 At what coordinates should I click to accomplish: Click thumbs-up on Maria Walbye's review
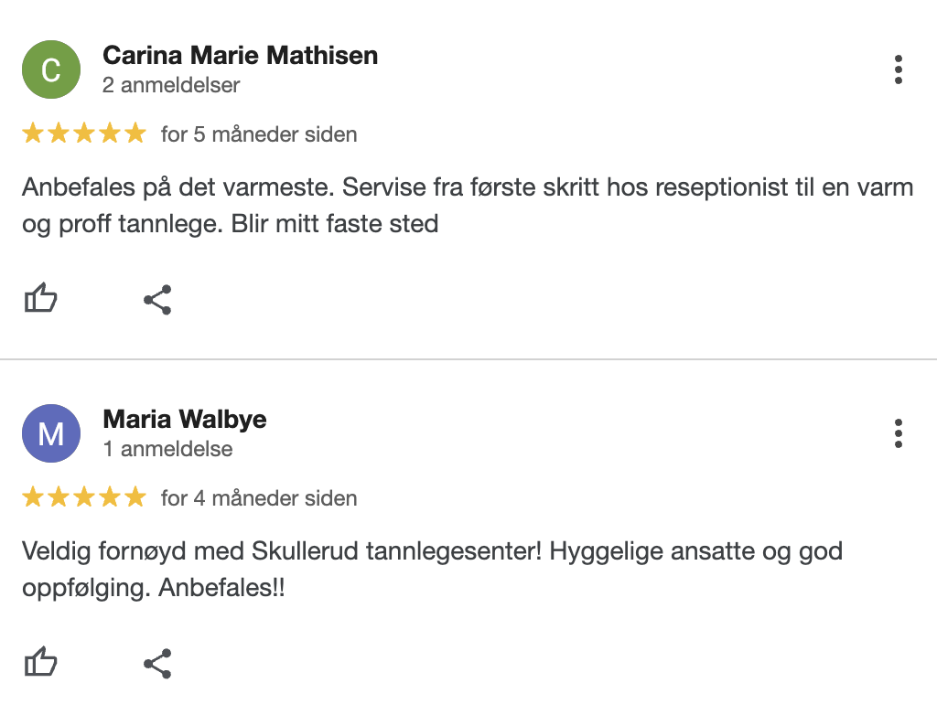40,663
